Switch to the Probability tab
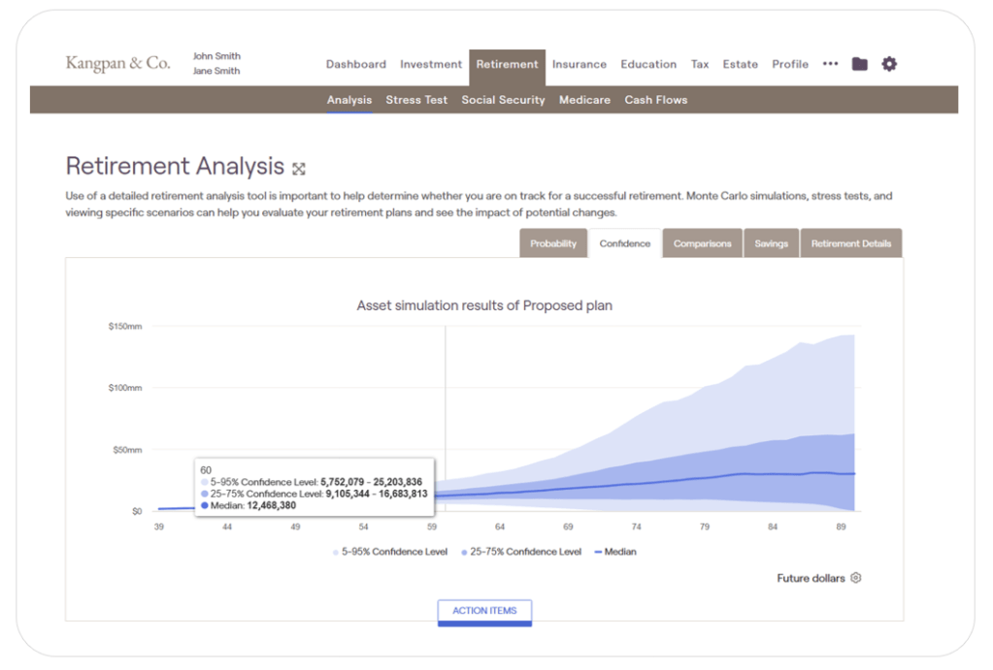Viewport: 993px width, 670px height. tap(553, 243)
